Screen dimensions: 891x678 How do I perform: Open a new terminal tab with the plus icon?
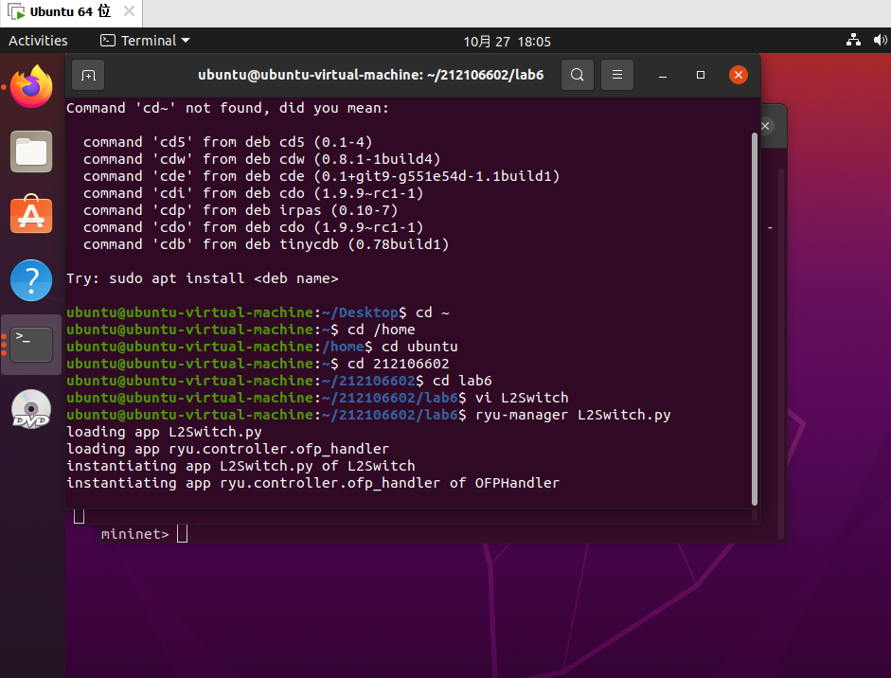pyautogui.click(x=88, y=75)
